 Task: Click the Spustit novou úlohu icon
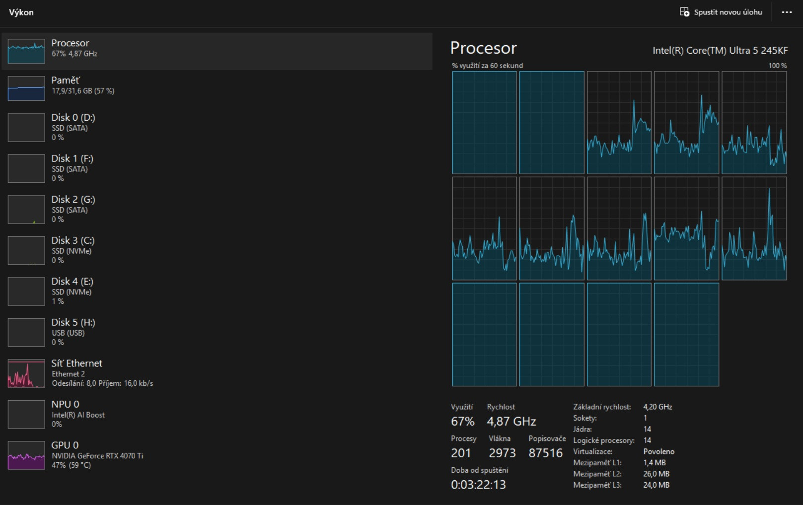click(x=684, y=12)
